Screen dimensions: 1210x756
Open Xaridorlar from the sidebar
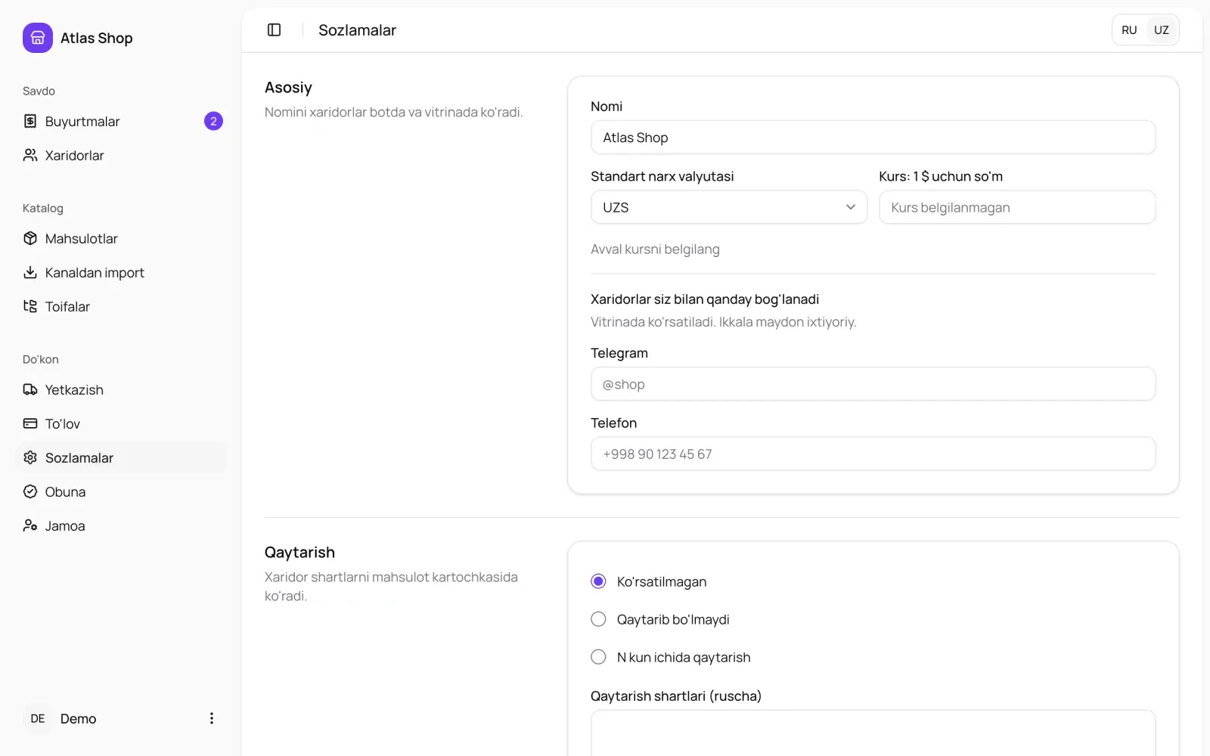coord(121,155)
